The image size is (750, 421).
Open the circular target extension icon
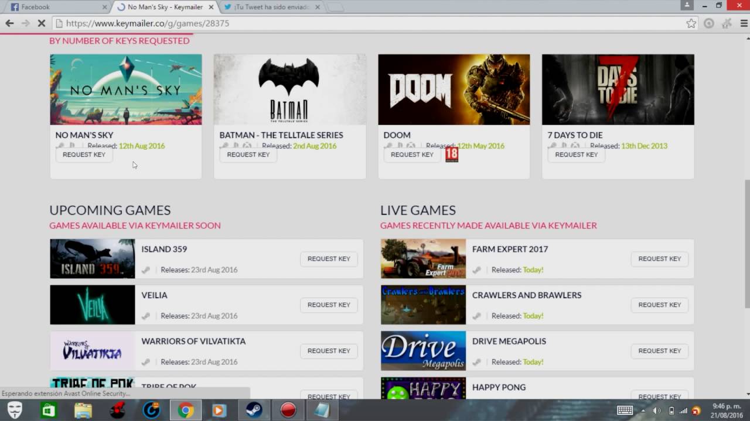(709, 23)
